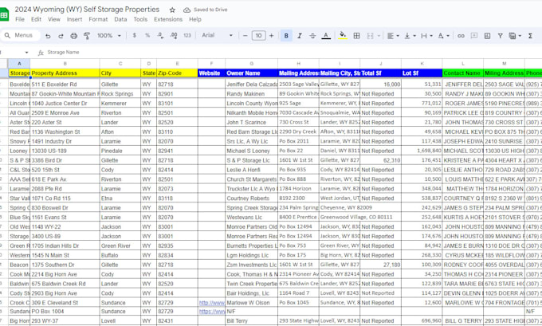Open the File menu
Image resolution: width=542 pixels, height=326 pixels.
(20, 19)
